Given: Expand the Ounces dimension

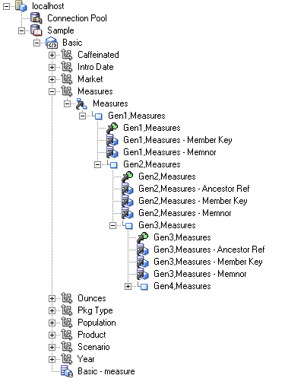Looking at the screenshot, I should click(x=52, y=298).
